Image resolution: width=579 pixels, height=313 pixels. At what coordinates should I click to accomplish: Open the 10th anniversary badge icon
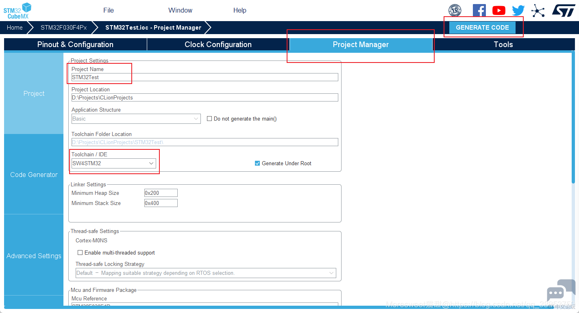[455, 11]
